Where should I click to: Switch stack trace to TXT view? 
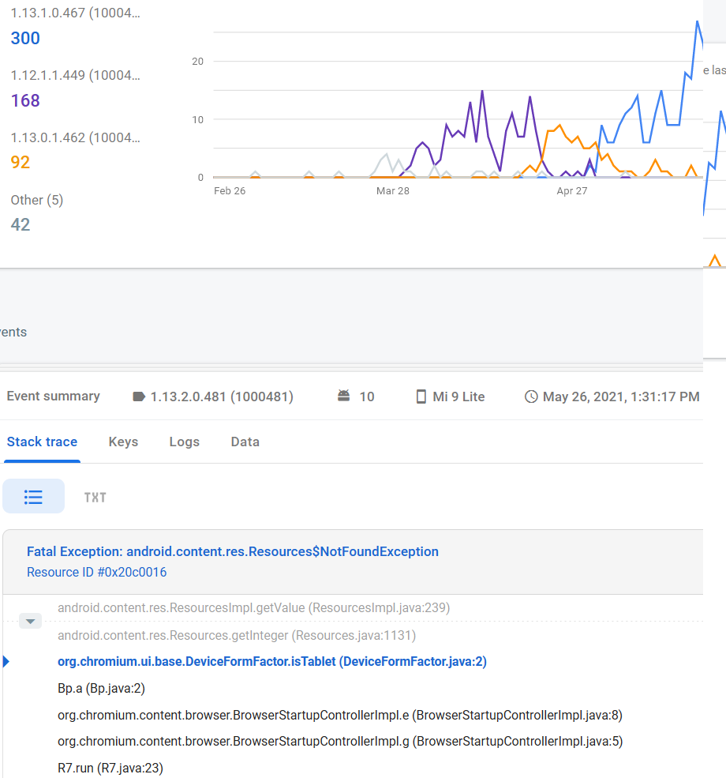coord(95,497)
